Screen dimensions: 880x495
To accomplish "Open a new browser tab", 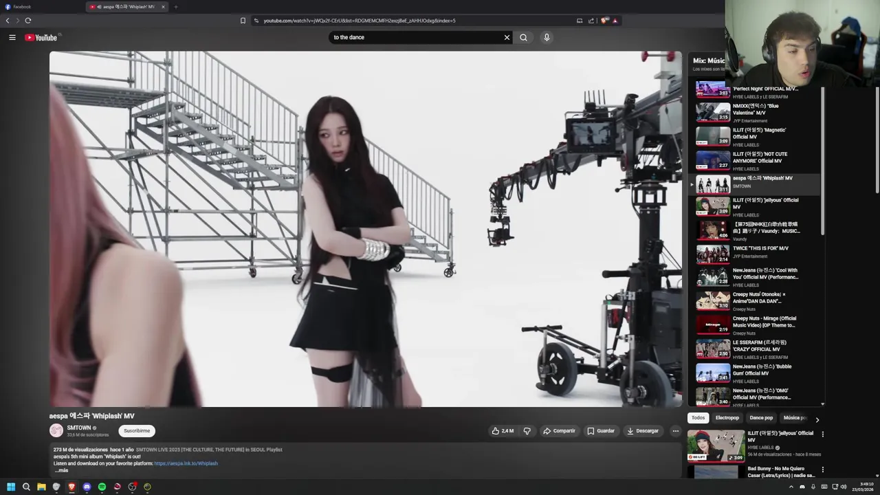I will 176,7.
